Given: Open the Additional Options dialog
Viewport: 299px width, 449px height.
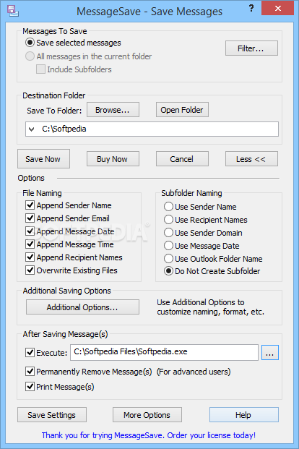Looking at the screenshot, I should point(82,307).
